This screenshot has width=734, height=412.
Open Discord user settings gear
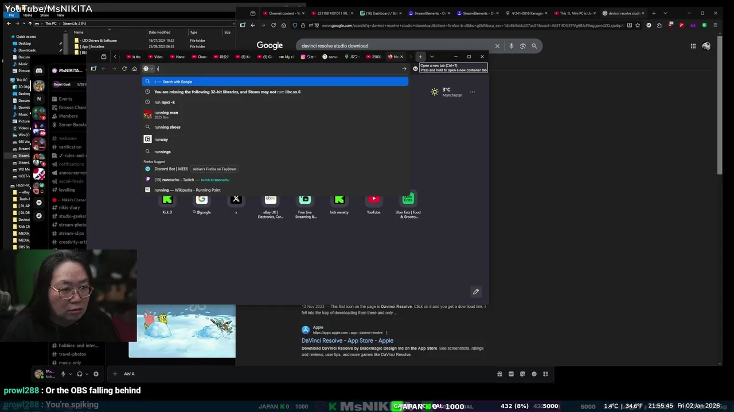[x=96, y=374]
